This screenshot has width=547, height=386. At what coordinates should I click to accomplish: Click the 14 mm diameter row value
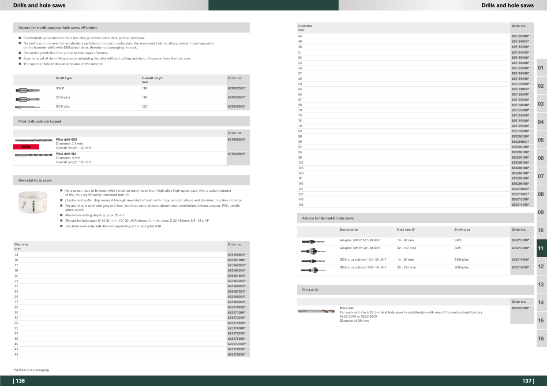tap(16, 255)
